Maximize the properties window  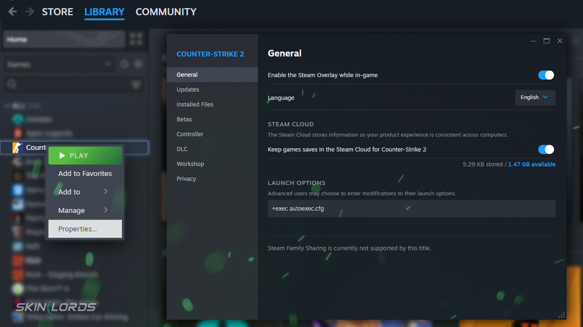pos(547,41)
